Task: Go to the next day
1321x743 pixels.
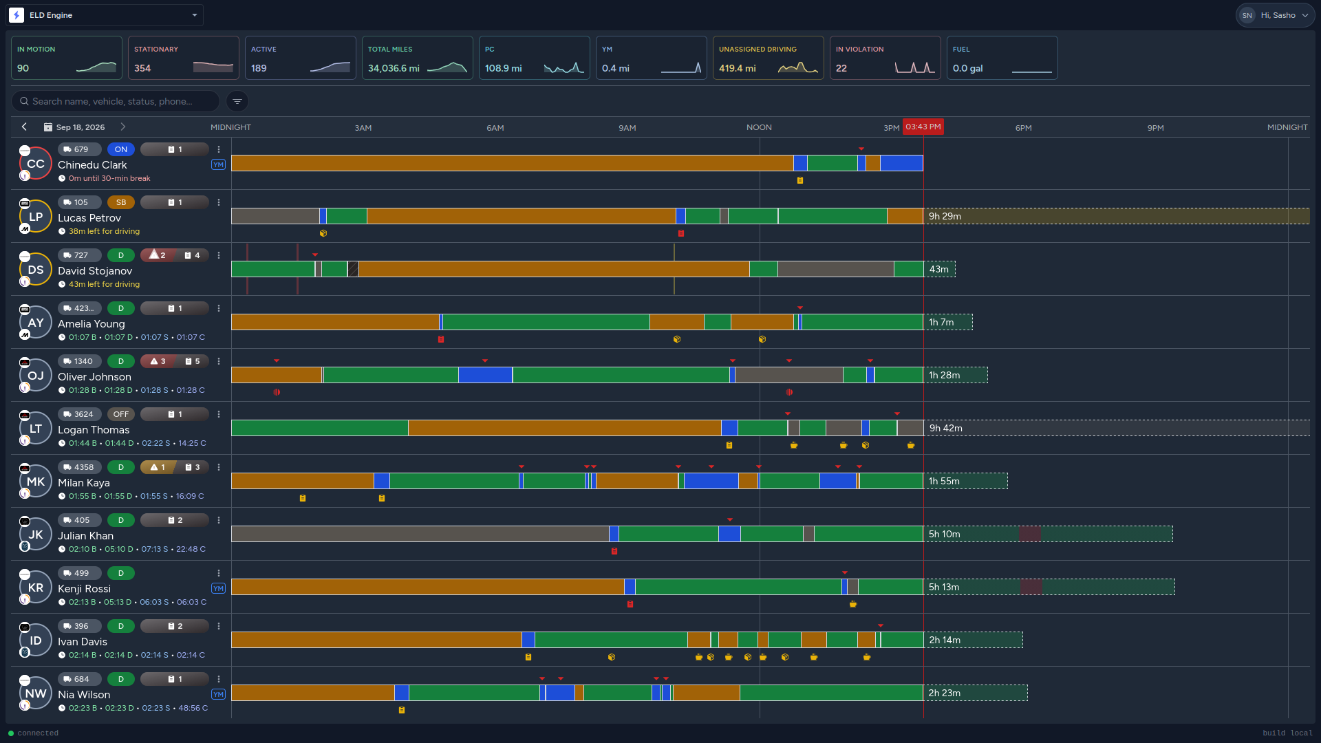Action: click(123, 127)
